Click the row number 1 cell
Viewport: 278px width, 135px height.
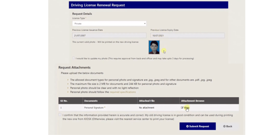(71, 108)
